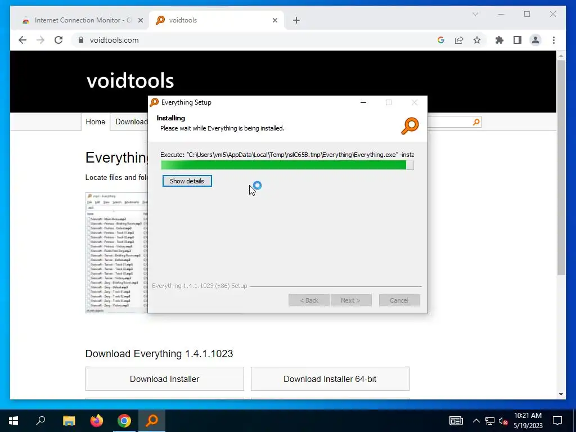576x432 pixels.
Task: Click Download Installer button
Action: [x=165, y=379]
